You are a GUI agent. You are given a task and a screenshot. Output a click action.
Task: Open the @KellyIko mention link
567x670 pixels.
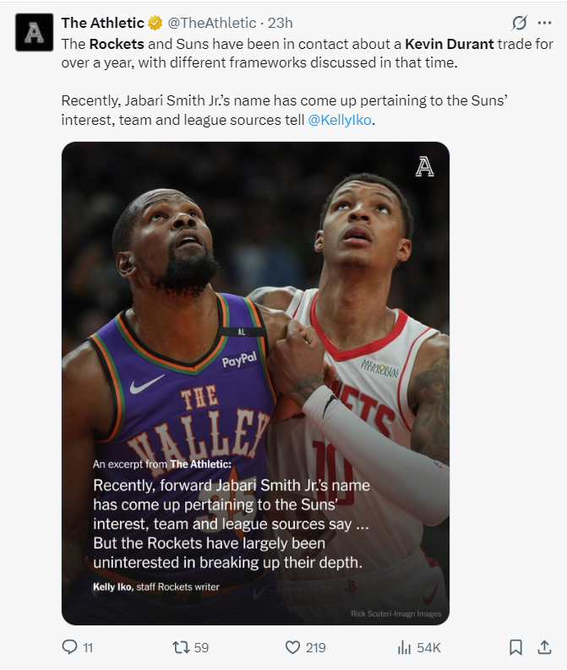pos(340,120)
